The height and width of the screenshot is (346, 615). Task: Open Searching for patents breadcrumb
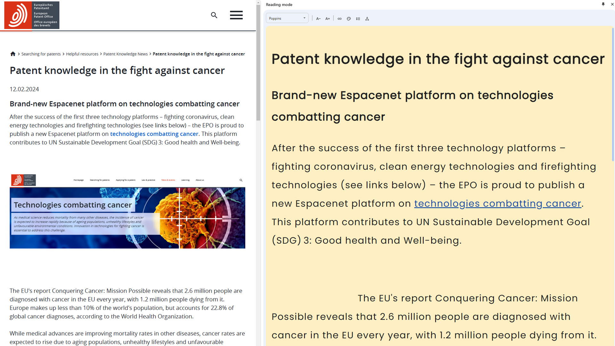[x=41, y=54]
